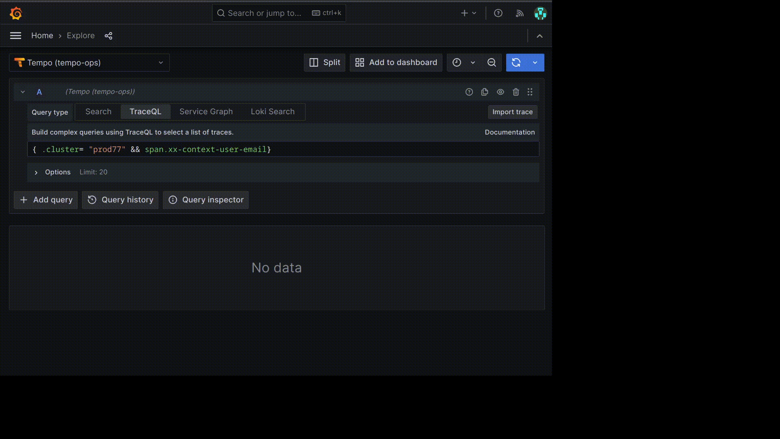
Task: Open the main navigation hamburger menu
Action: point(15,35)
